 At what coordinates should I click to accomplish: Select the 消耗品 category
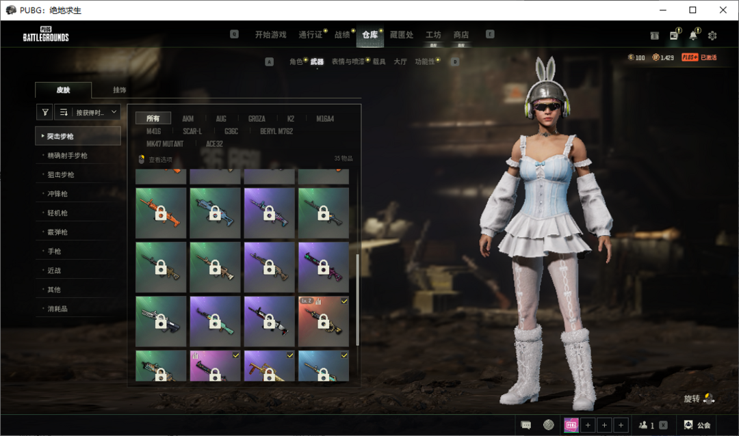point(78,308)
